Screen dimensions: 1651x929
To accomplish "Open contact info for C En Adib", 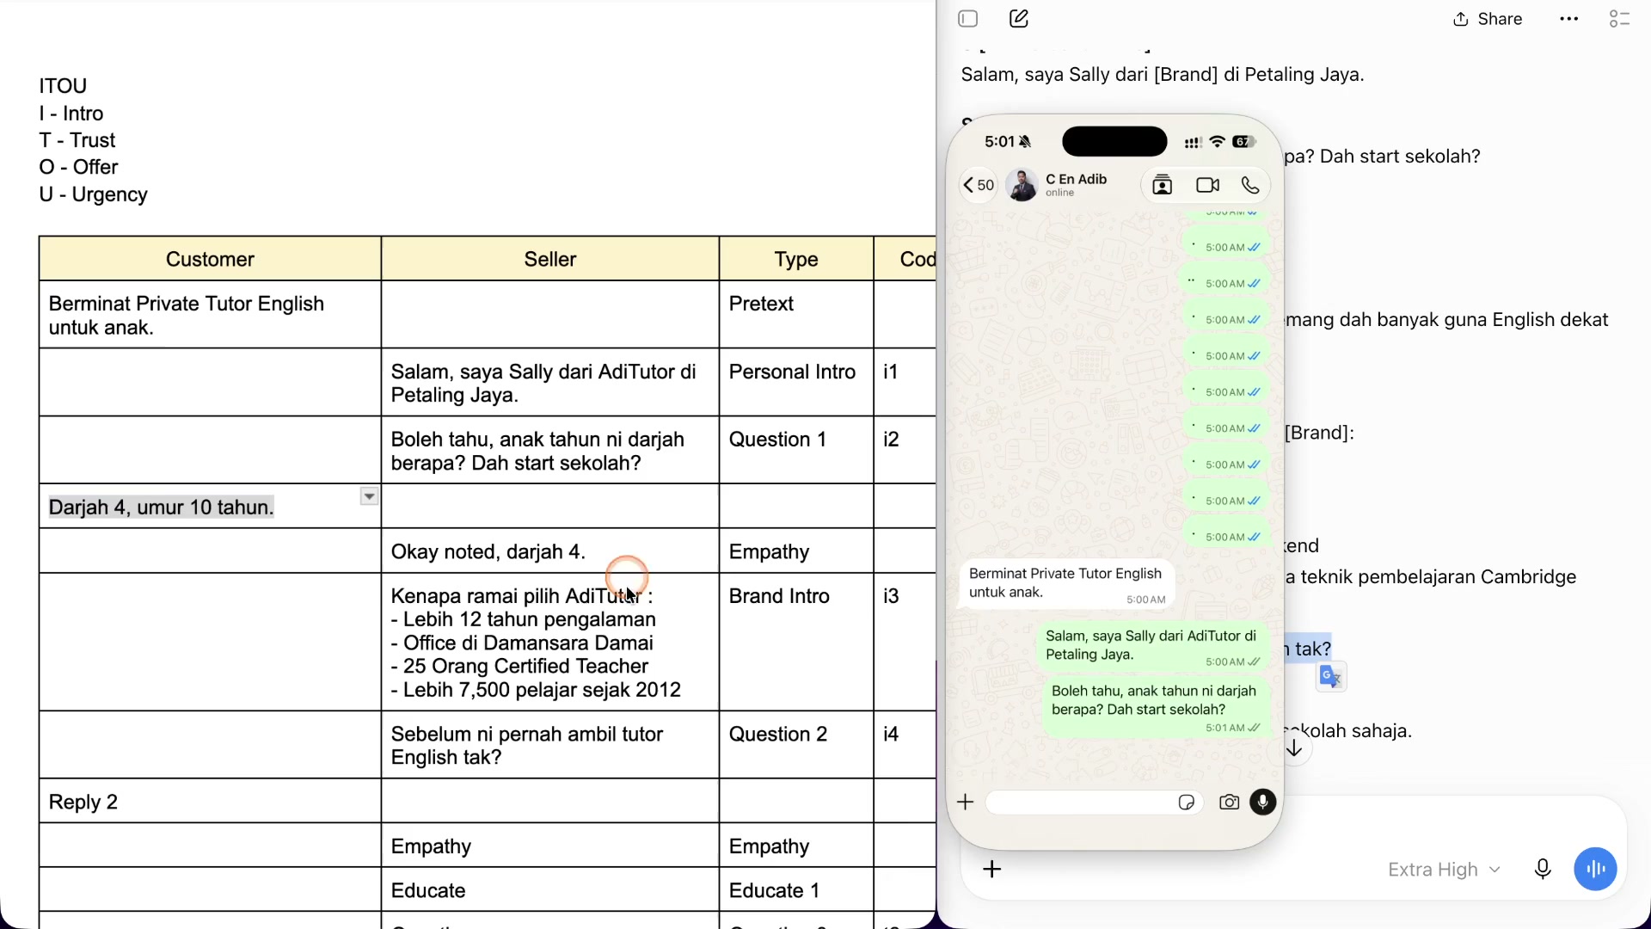I will click(1077, 184).
